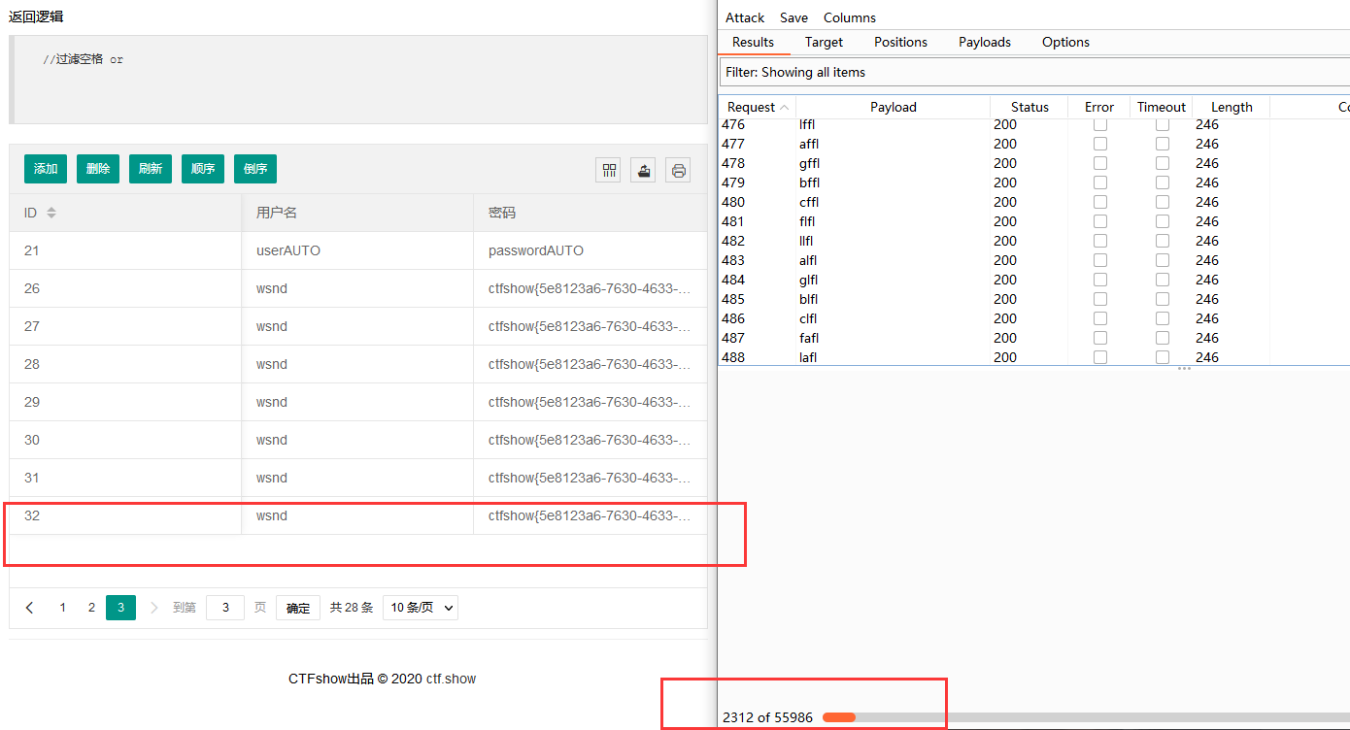This screenshot has height=730, width=1350.
Task: Click the Payload column header
Action: 894,107
